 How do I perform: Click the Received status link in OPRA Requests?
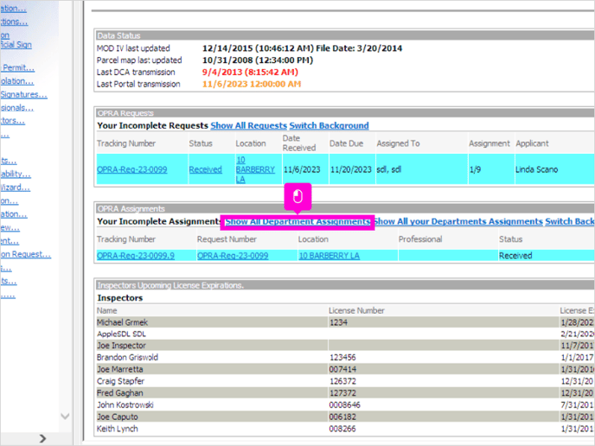click(205, 169)
